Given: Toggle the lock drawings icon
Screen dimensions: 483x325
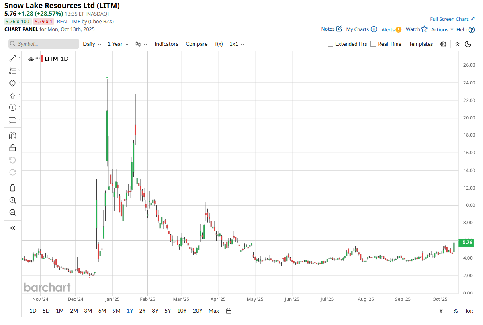Looking at the screenshot, I should pos(12,147).
